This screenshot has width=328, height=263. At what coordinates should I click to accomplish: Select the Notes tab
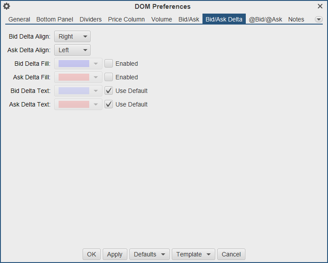click(x=296, y=19)
